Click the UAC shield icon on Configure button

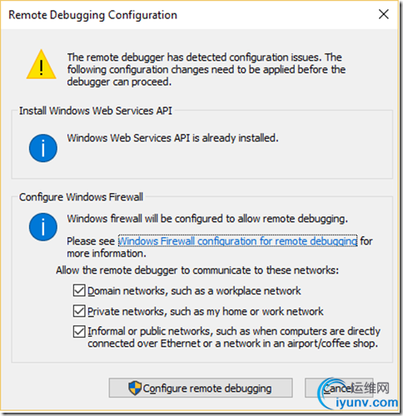pos(135,388)
